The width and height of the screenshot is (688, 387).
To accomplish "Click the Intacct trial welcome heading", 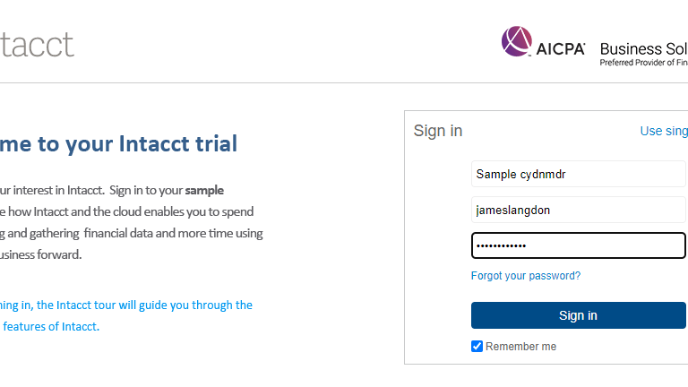I will point(118,144).
